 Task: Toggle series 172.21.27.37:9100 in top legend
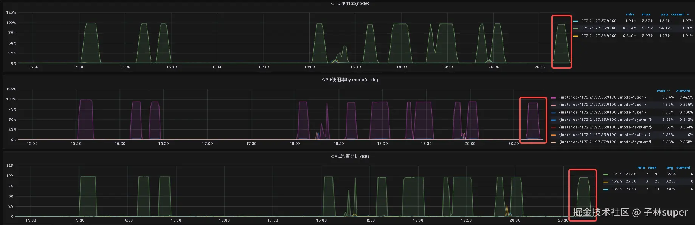pyautogui.click(x=599, y=21)
